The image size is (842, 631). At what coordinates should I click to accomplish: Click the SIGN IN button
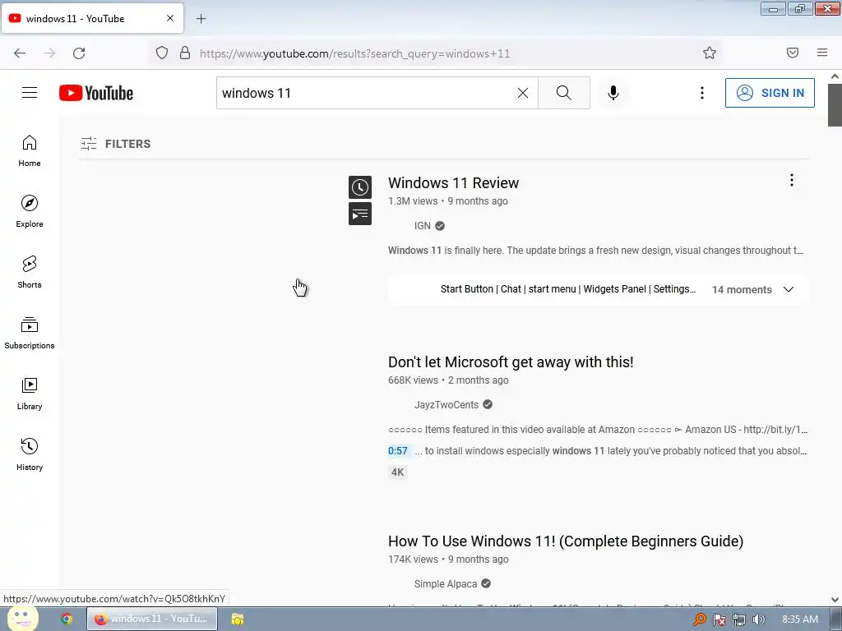point(770,93)
